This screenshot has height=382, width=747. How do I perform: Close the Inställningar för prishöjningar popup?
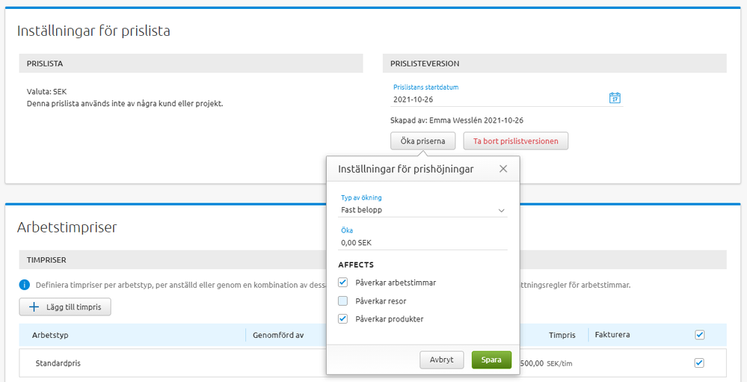coord(503,169)
